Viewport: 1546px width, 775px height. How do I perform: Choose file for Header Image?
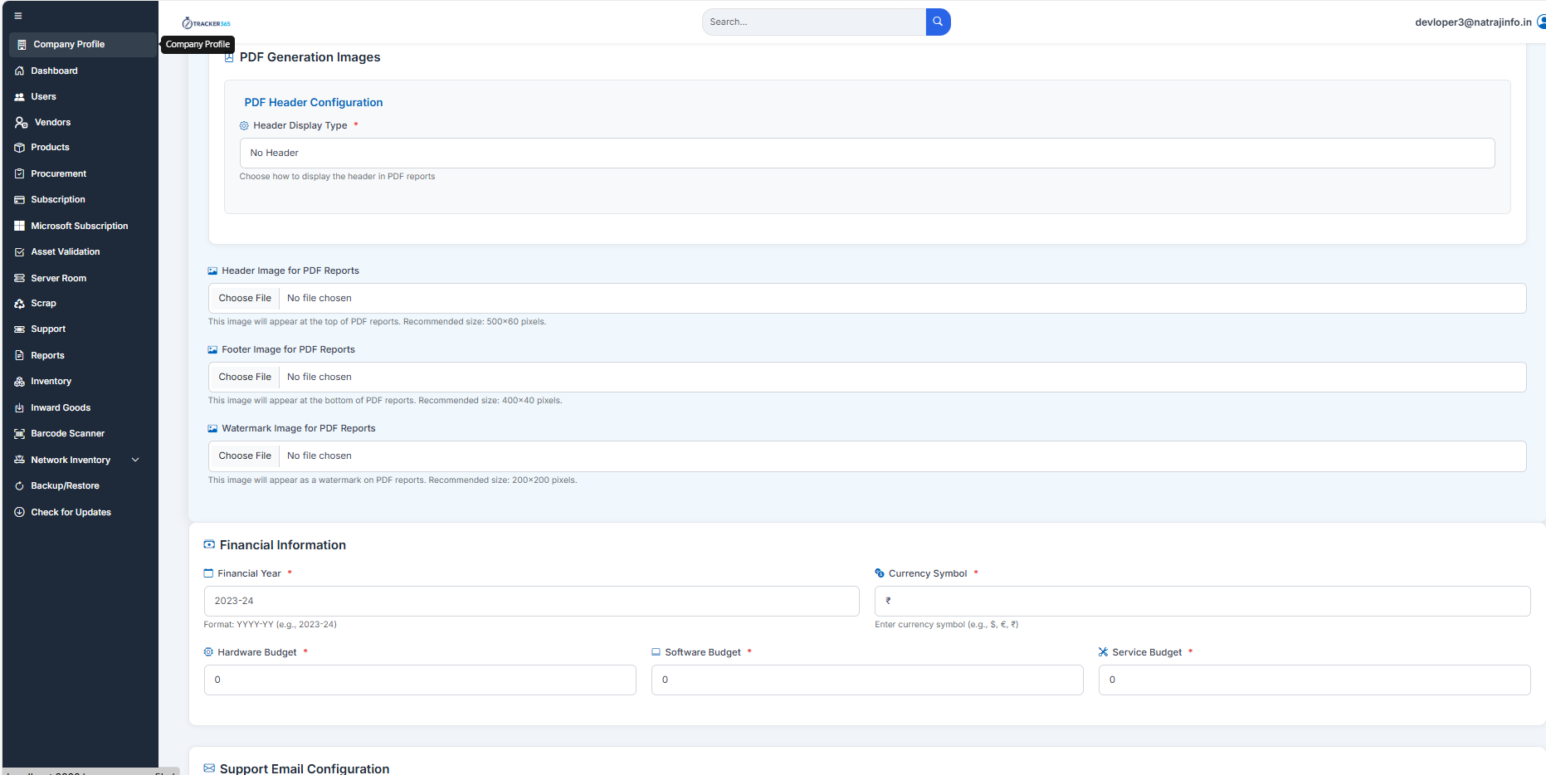pos(245,298)
